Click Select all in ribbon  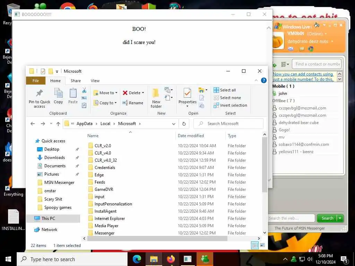[225, 90]
